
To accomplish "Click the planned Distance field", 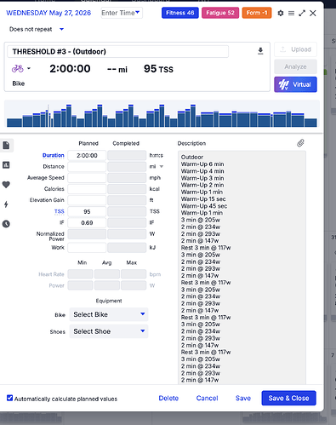I will coord(87,166).
